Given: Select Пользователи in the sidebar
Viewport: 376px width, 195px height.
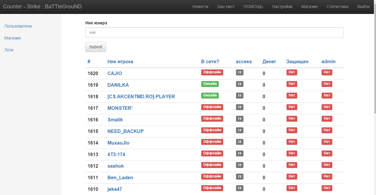Looking at the screenshot, I should click(x=18, y=26).
